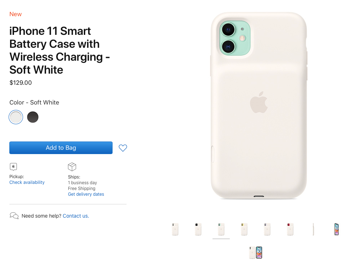Viewport: 347px width, 269px height.
Task: Click the Contact us link
Action: [76, 215]
